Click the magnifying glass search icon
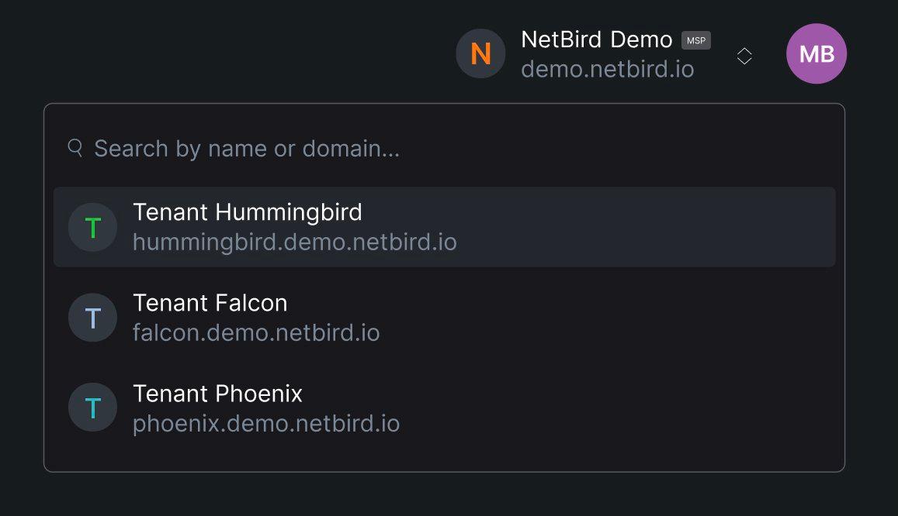The height and width of the screenshot is (516, 898). (75, 147)
